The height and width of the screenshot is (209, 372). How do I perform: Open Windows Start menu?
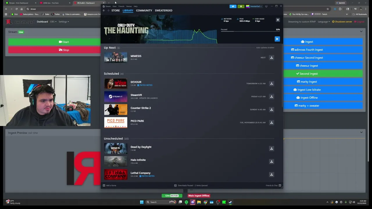(142, 202)
